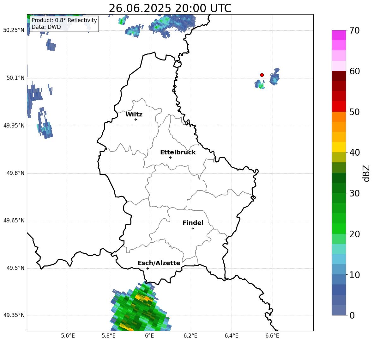Click the colorbar label '30'
Viewport: 374px width, 342px height.
[x=354, y=193]
